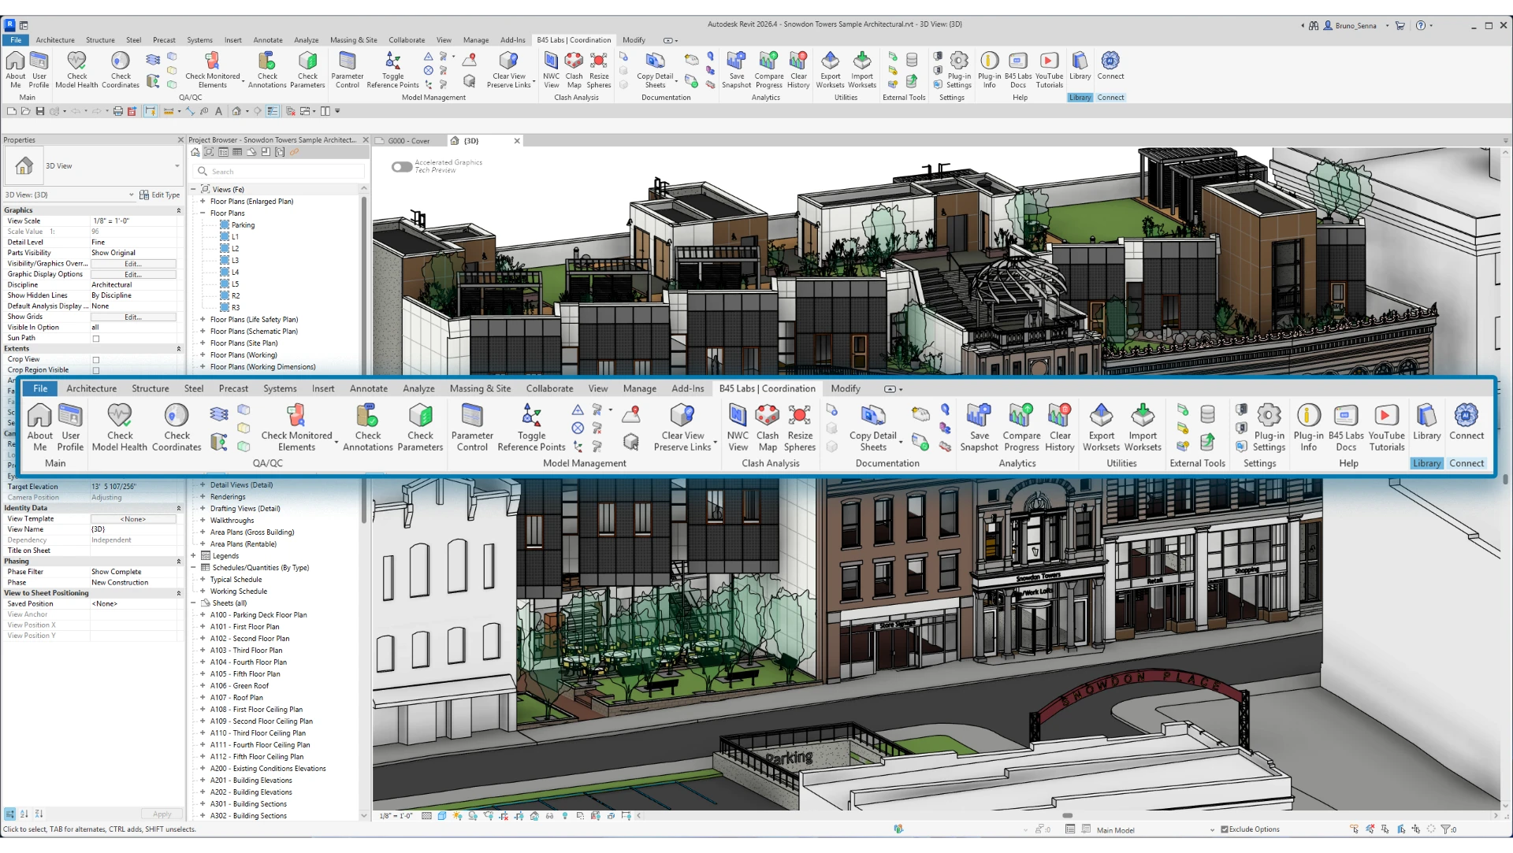This screenshot has height=853, width=1513.
Task: Collapse the Phasing section in Properties
Action: 179,562
